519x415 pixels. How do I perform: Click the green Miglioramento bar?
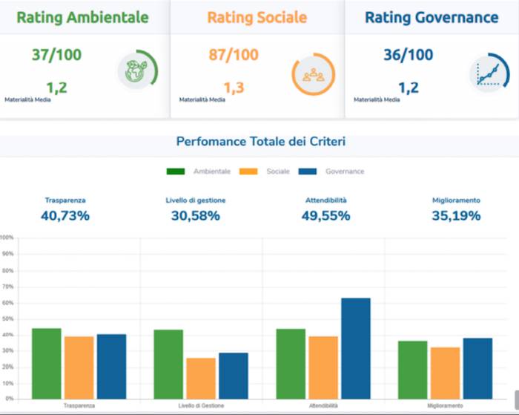pyautogui.click(x=413, y=370)
